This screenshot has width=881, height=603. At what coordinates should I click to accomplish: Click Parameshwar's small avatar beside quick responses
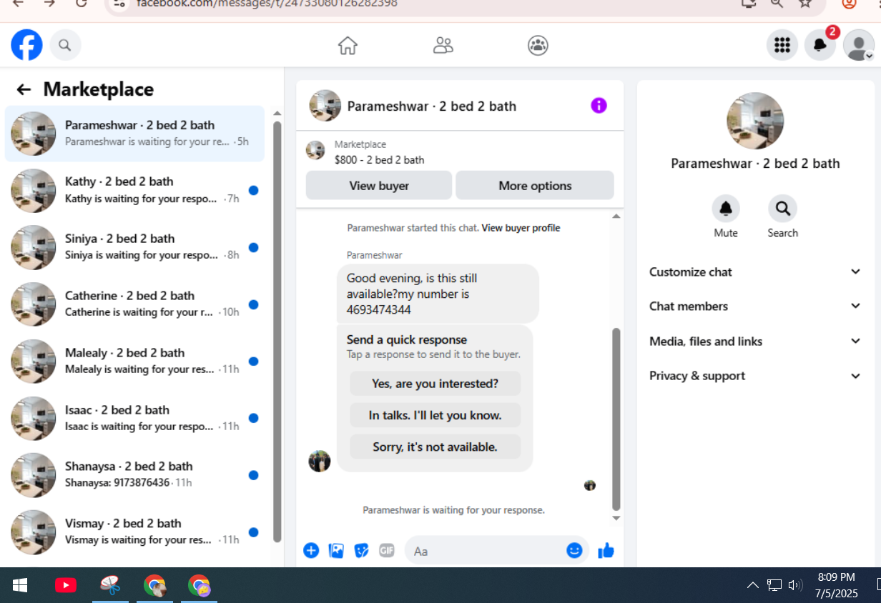(x=320, y=461)
